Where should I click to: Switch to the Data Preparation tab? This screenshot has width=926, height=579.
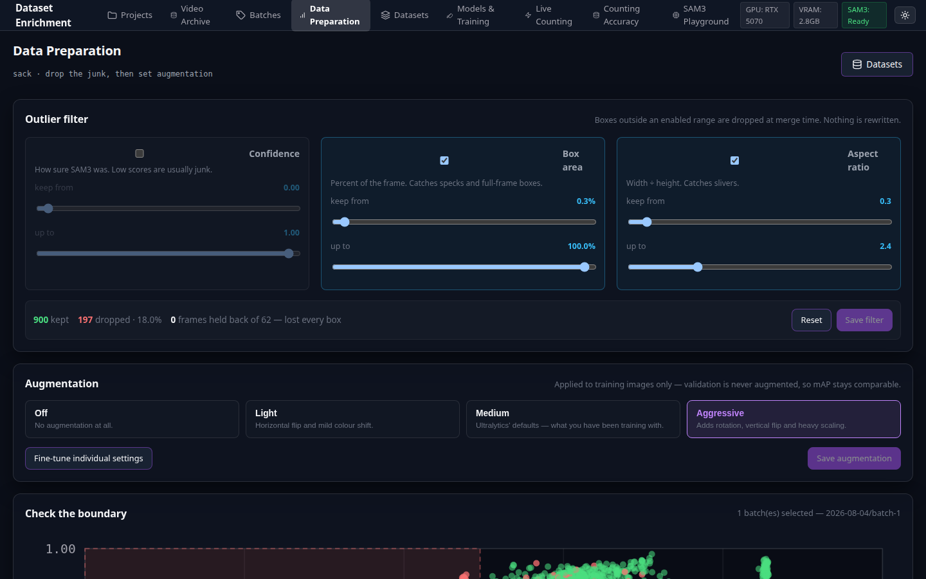pos(331,15)
